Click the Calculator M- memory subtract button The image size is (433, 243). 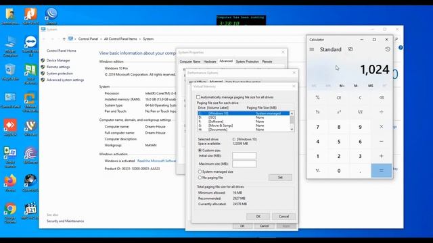[x=357, y=86]
